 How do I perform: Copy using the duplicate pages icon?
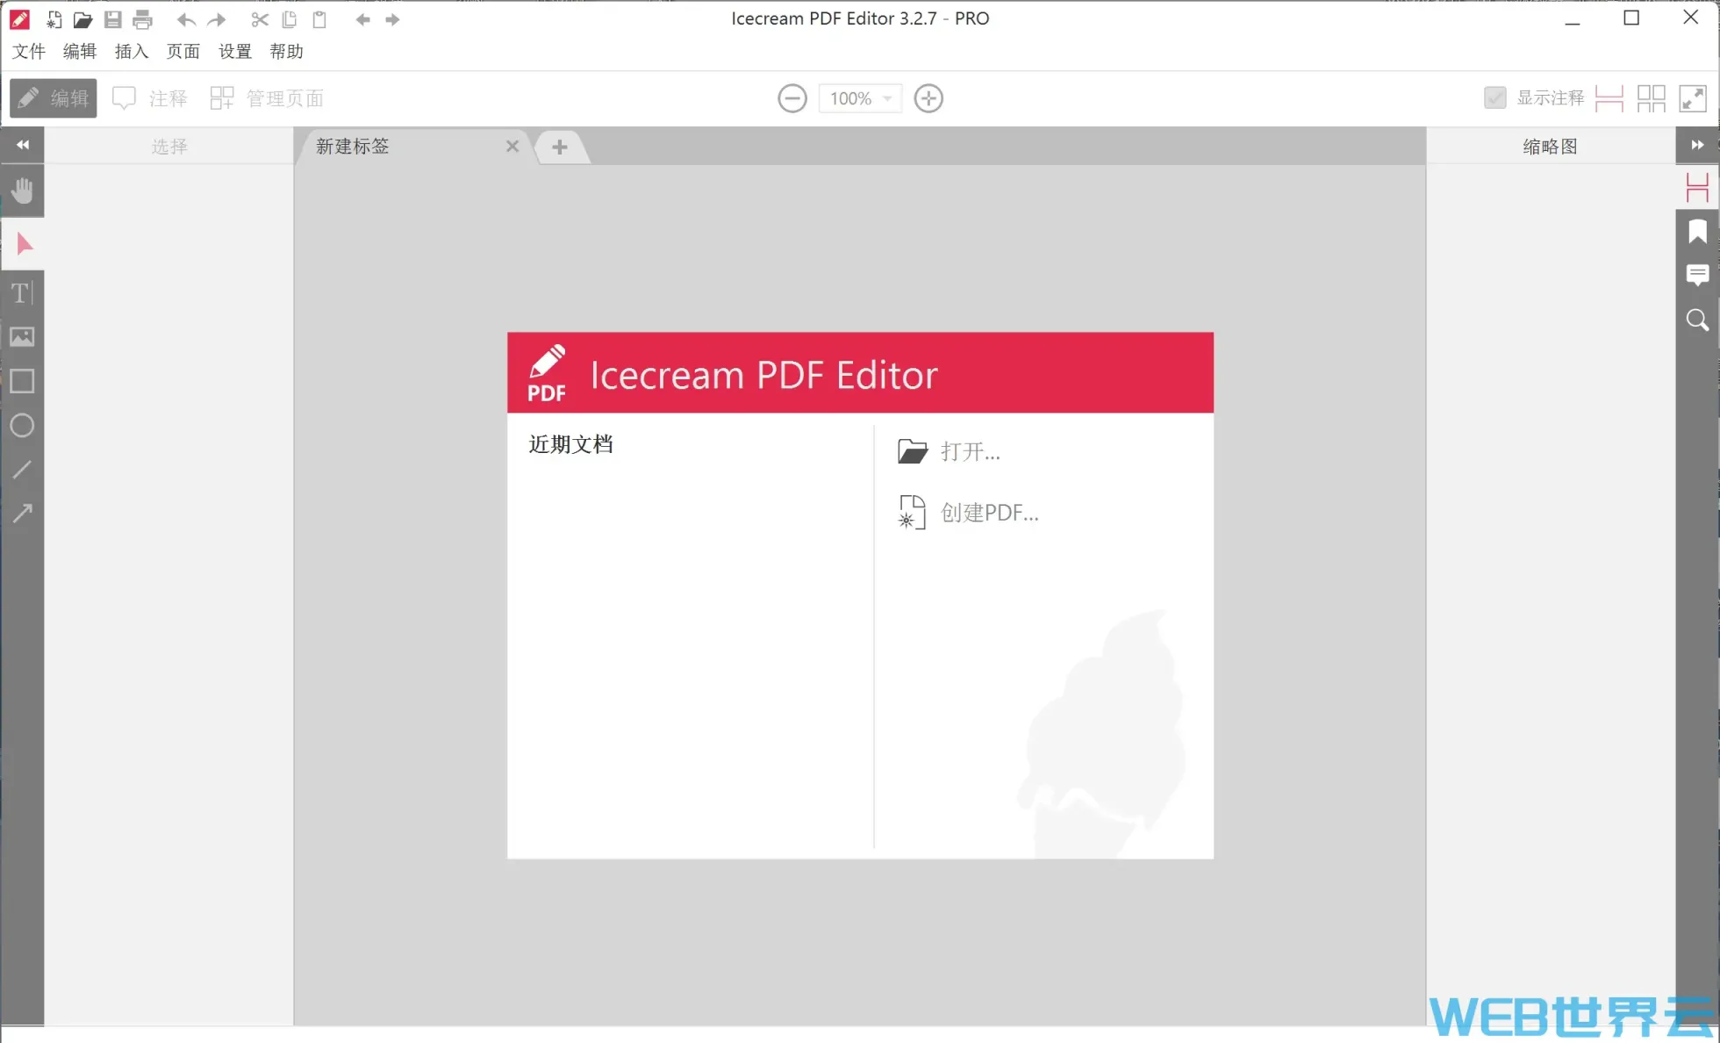tap(289, 19)
